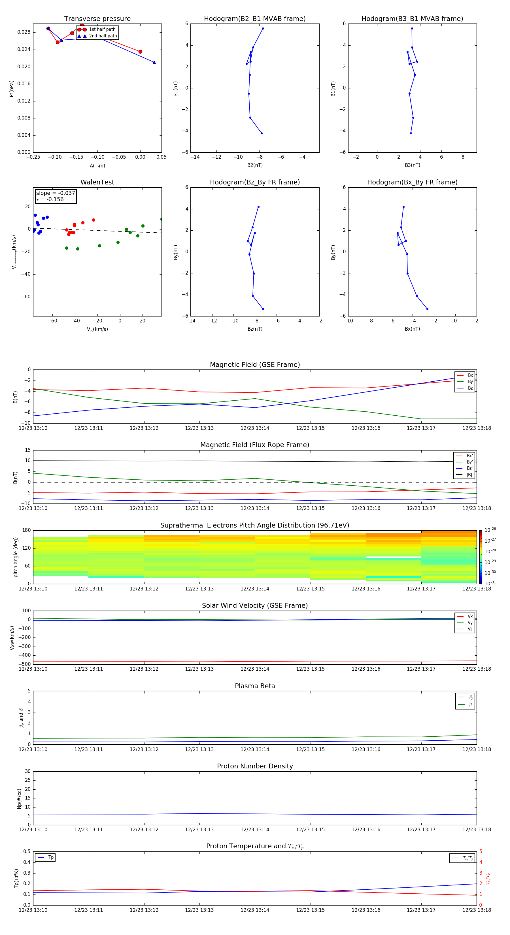Viewport: 510px width, 935px height.
Task: Click the 0.028 tick in Transverse pressure
Action: click(x=24, y=32)
